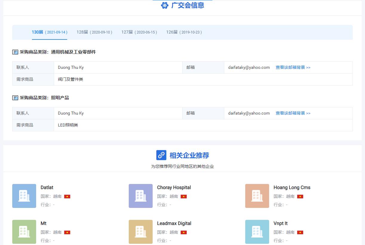365x245 pixels.
Task: Click daifataky@yahoo.com in the LED照明类 table
Action: (x=249, y=113)
